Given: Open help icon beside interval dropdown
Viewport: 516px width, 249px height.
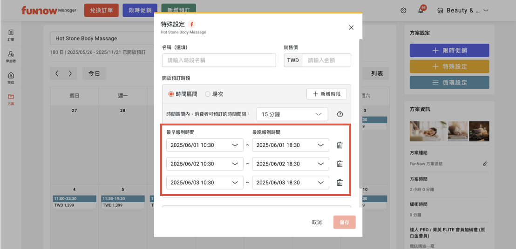Looking at the screenshot, I should click(339, 114).
